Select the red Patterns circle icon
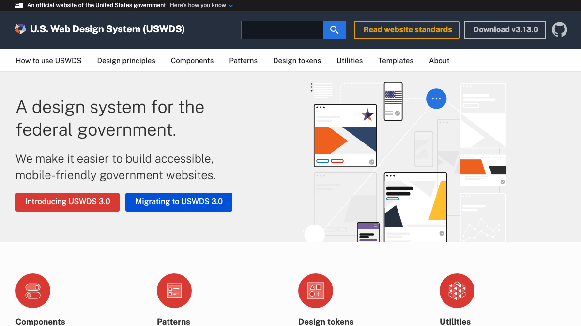The width and height of the screenshot is (581, 326). [174, 291]
